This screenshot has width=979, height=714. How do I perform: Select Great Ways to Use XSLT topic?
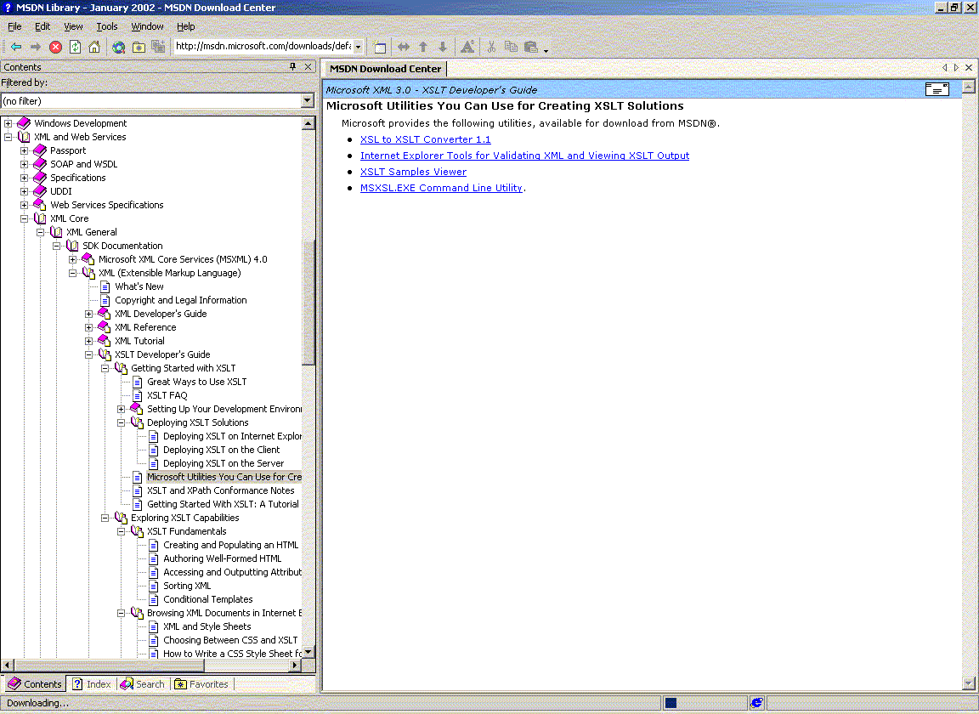196,382
